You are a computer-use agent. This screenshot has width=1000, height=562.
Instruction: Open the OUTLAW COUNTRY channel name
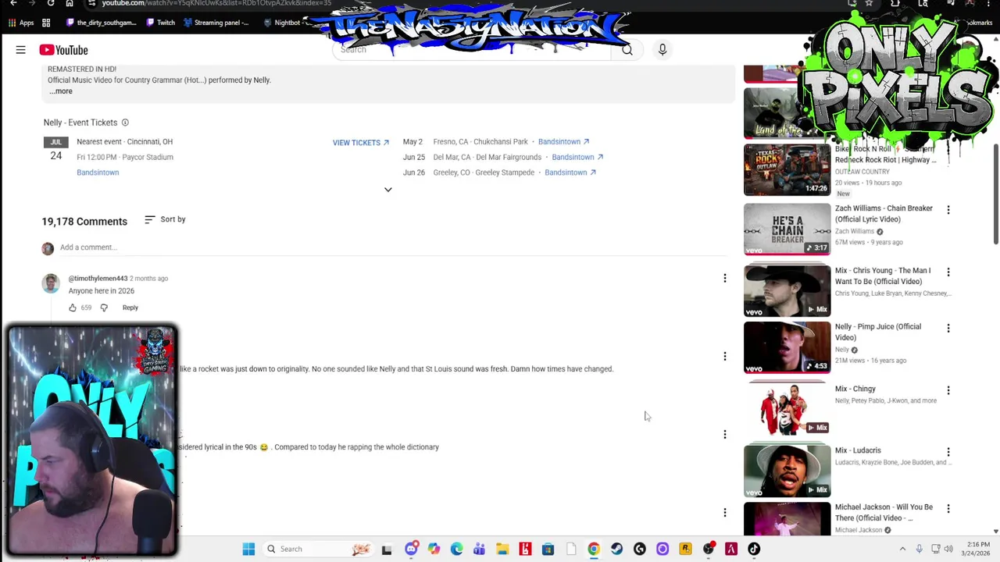(862, 172)
